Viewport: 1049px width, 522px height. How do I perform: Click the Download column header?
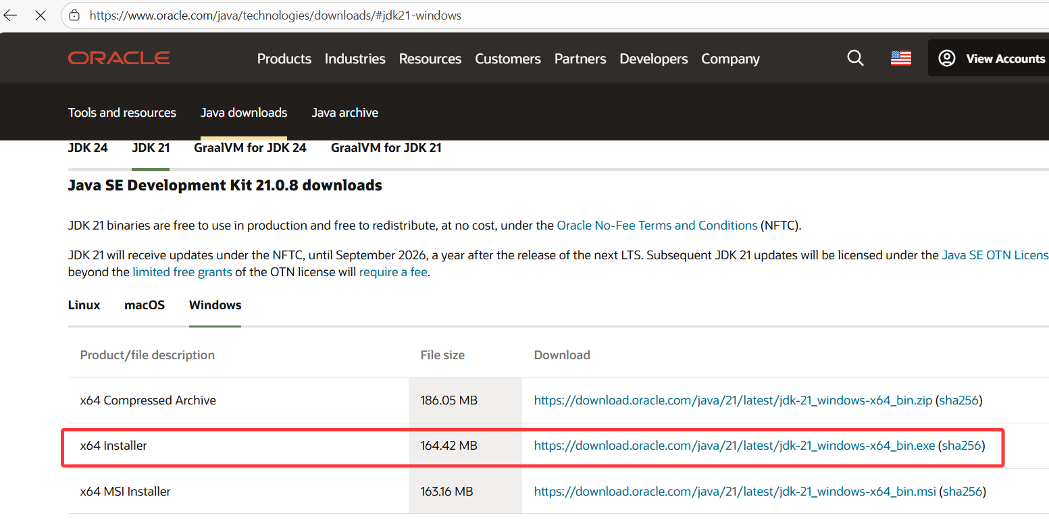click(x=562, y=355)
